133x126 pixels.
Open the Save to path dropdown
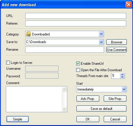pos(101,42)
